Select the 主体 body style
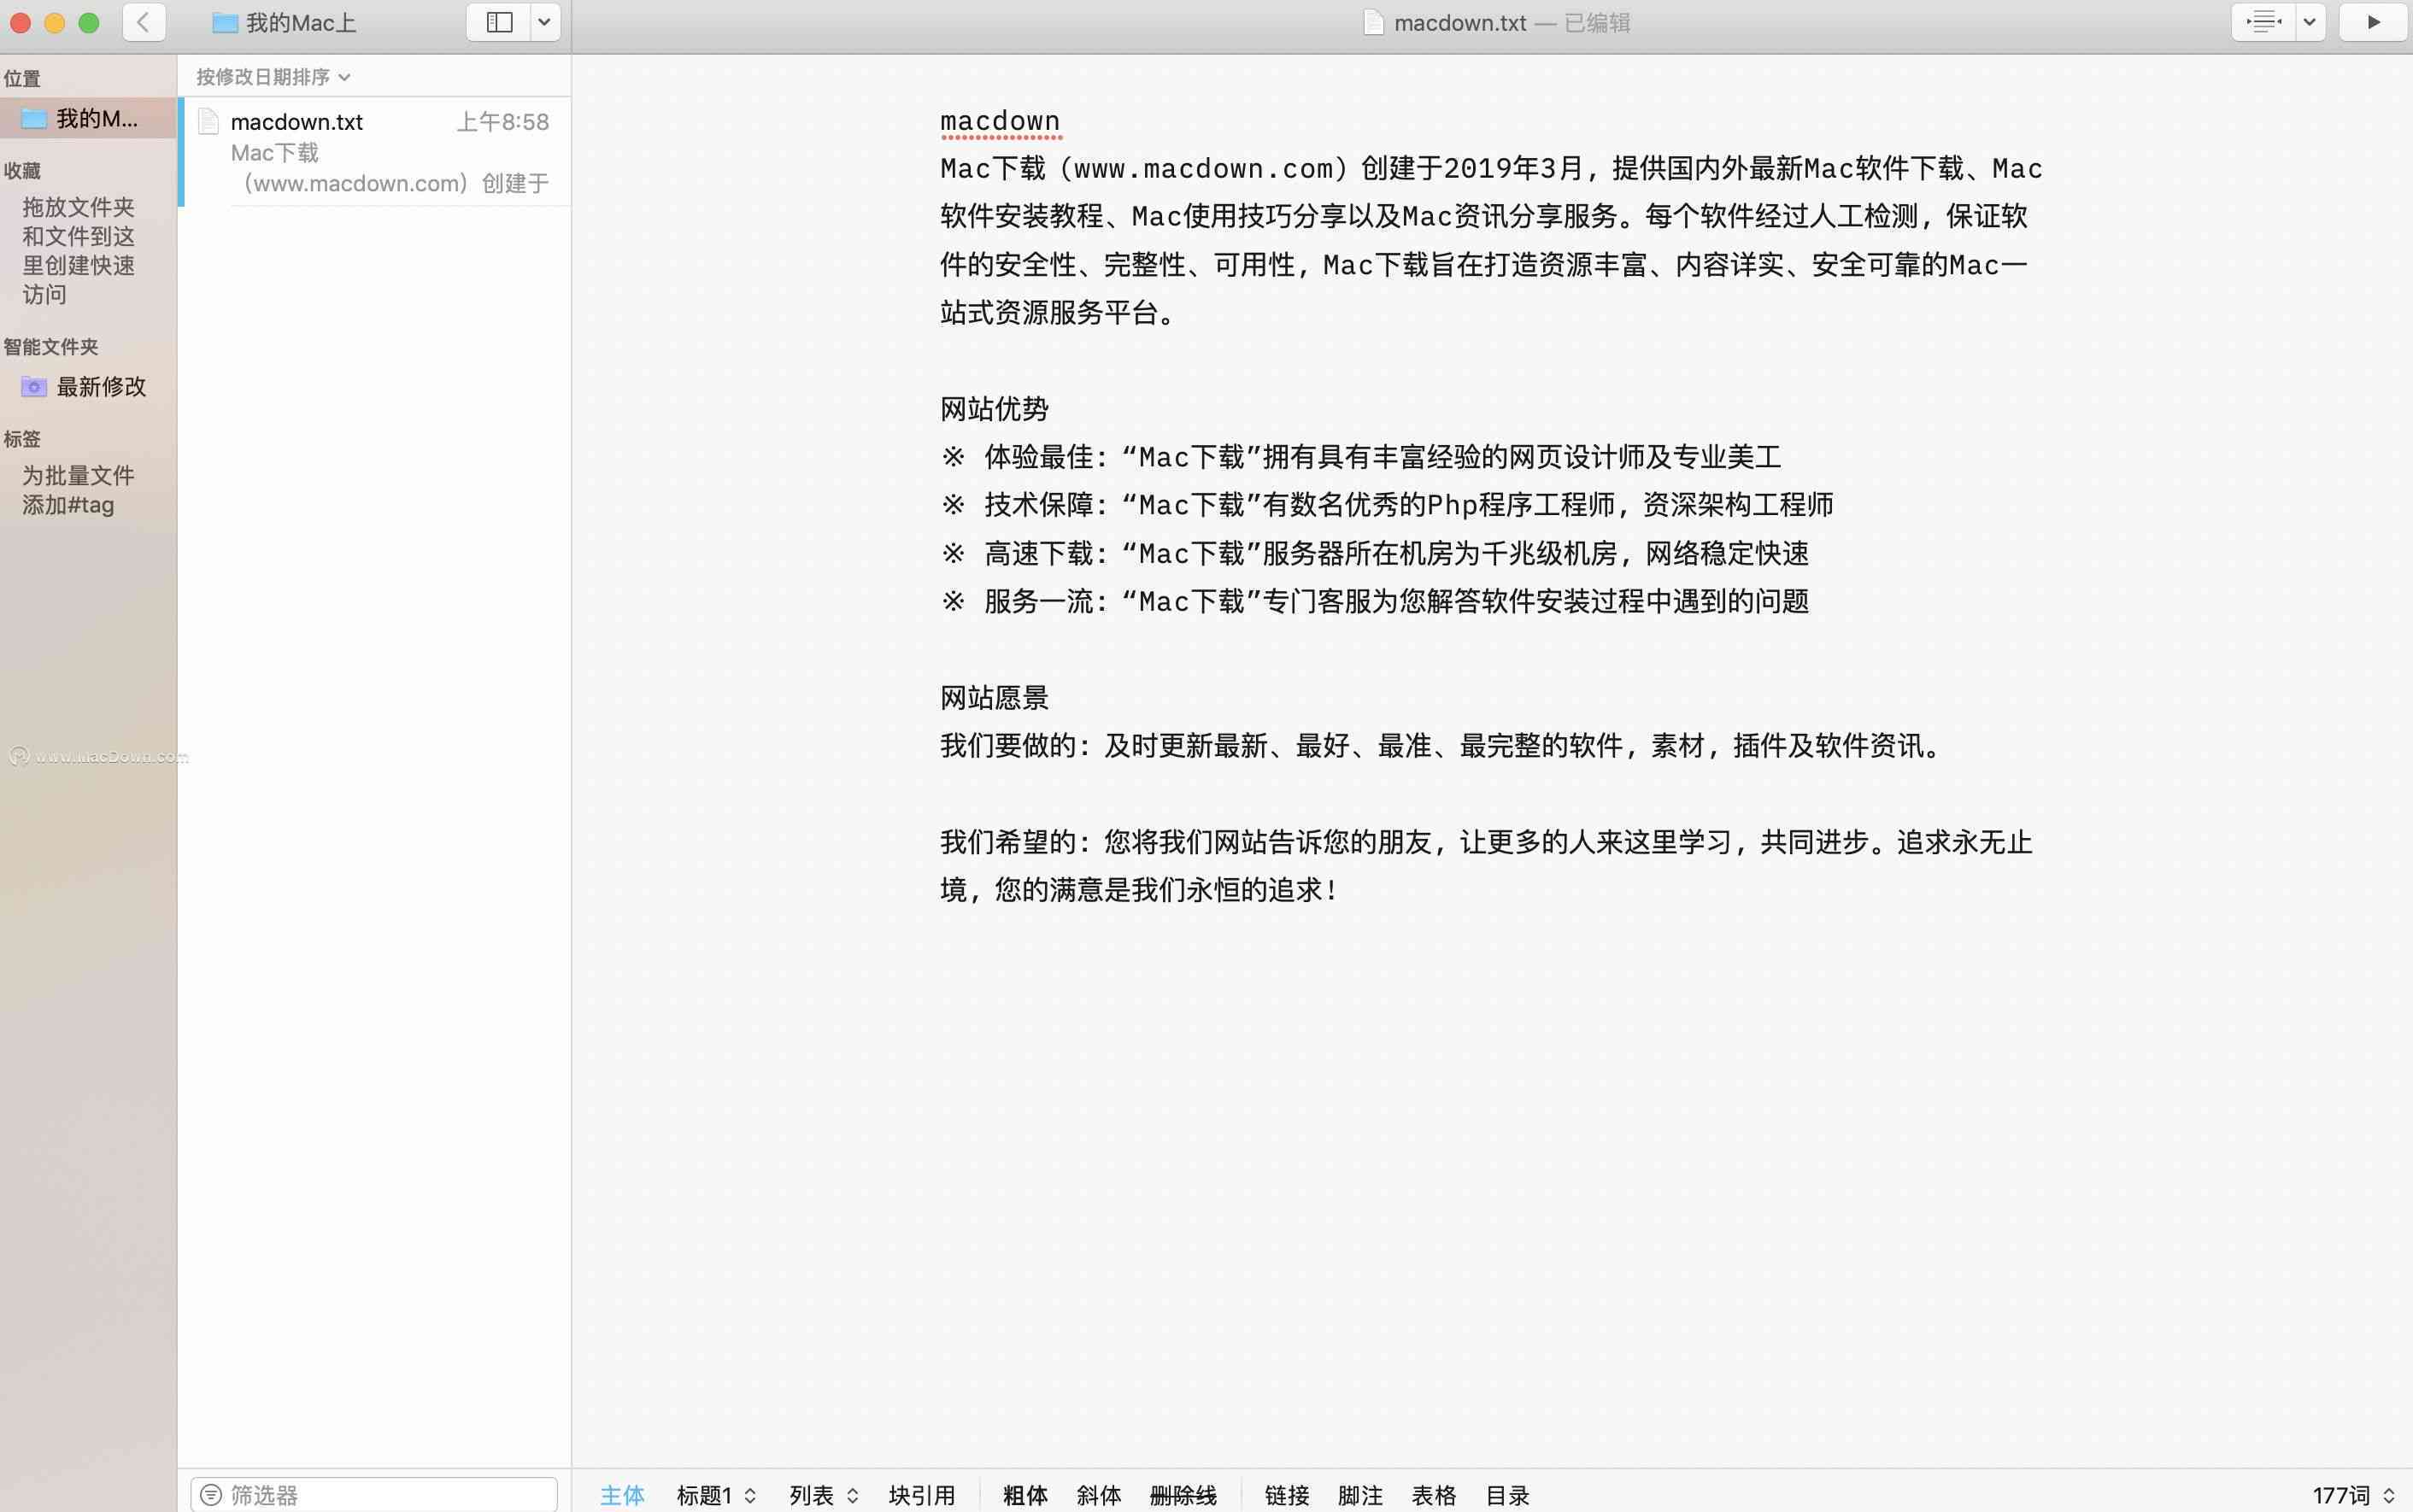This screenshot has width=2413, height=1512. pyautogui.click(x=622, y=1495)
